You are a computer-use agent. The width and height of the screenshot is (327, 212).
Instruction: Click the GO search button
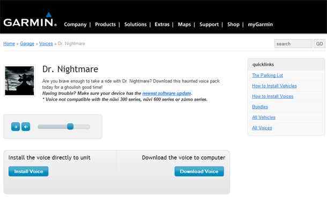pyautogui.click(x=319, y=43)
